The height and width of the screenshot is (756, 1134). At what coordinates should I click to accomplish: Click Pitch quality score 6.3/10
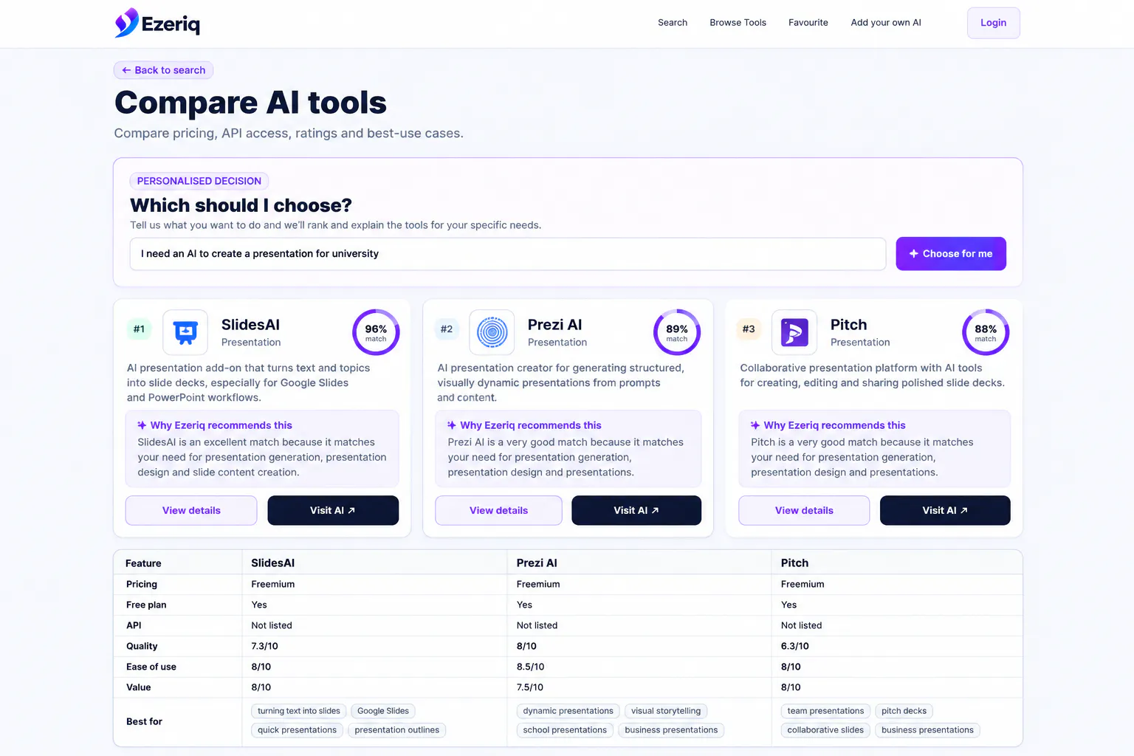click(x=795, y=646)
